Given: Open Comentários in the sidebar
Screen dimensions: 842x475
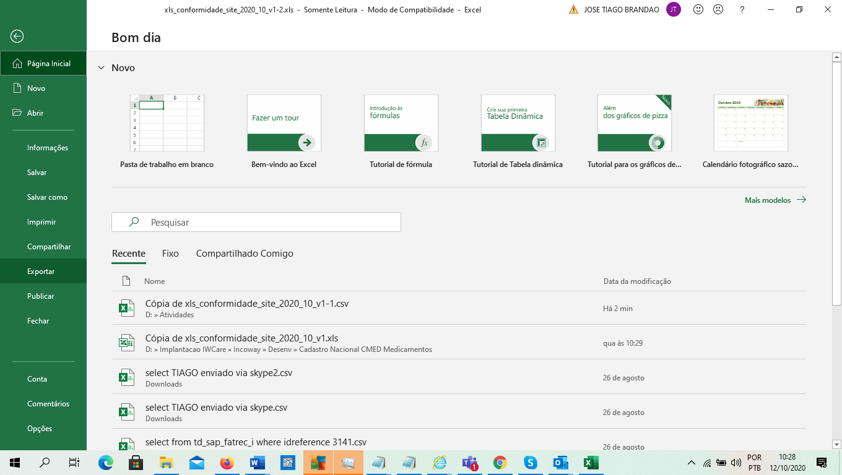Looking at the screenshot, I should (x=43, y=404).
